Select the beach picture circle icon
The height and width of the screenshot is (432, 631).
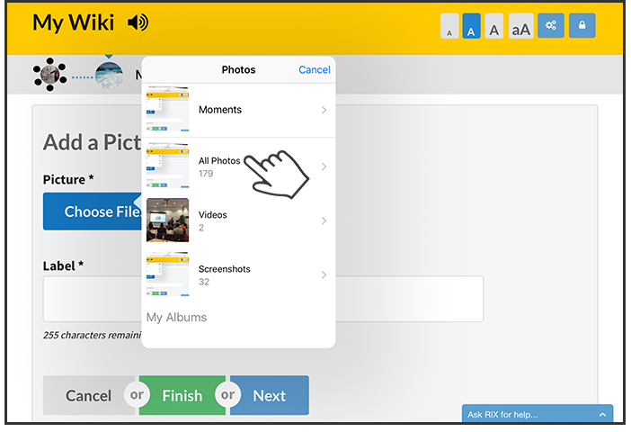coord(109,76)
